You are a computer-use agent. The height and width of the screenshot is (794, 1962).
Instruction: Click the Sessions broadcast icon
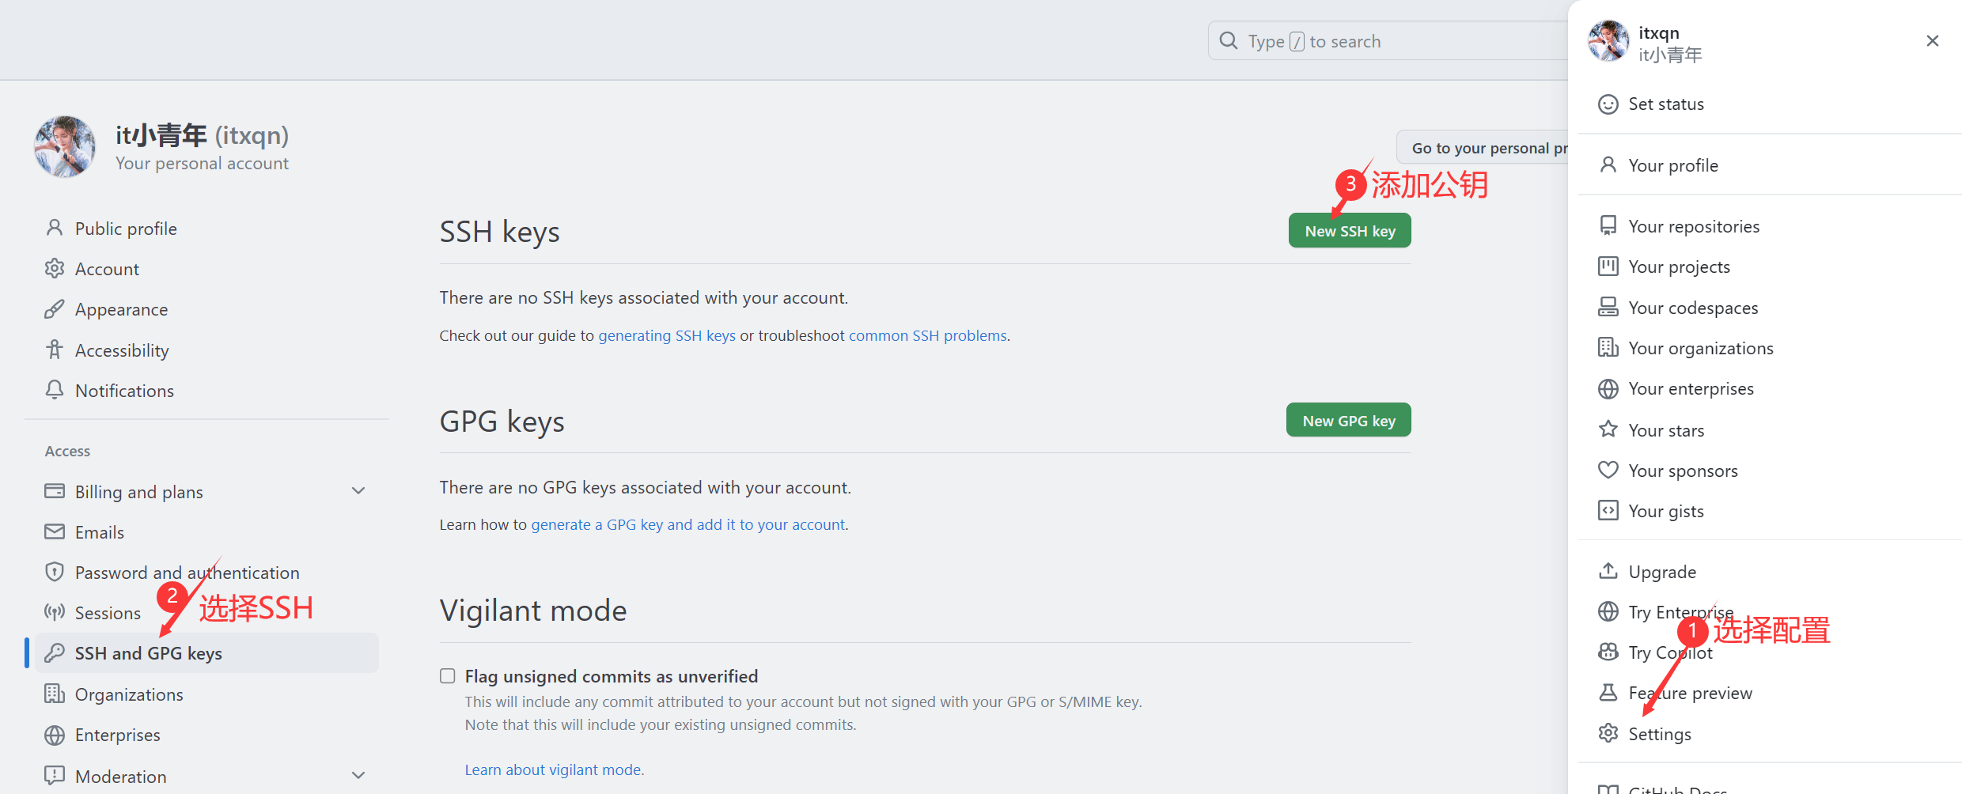tap(55, 612)
